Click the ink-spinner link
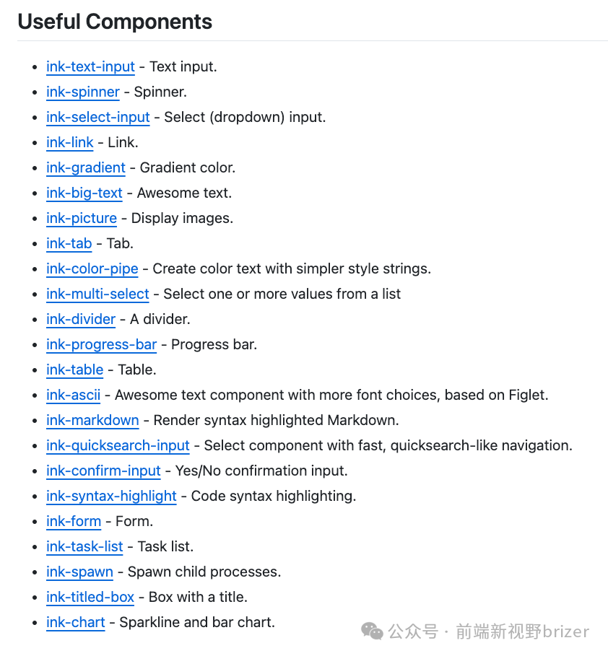The width and height of the screenshot is (608, 656). (82, 92)
